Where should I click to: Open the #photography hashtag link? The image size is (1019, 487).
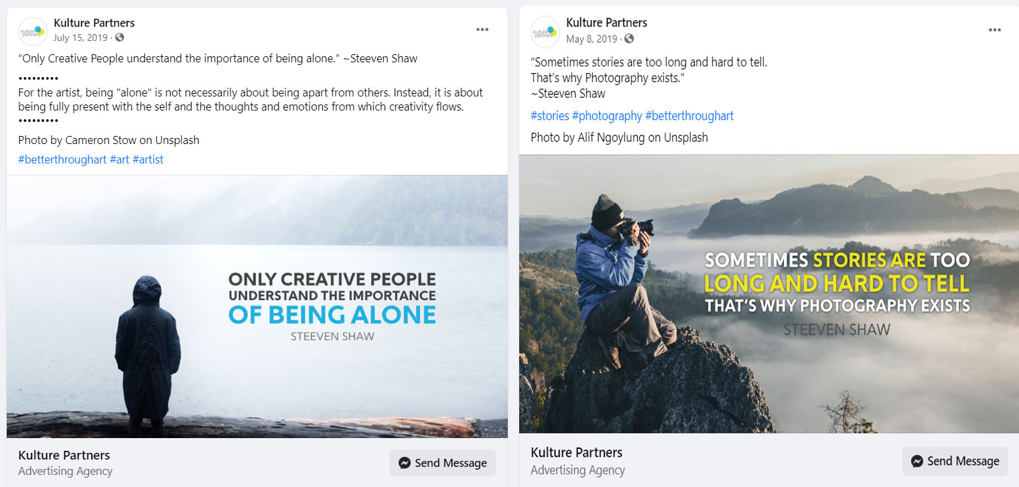[x=607, y=116]
